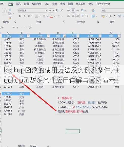Apply the percent style
124x147 pixels.
[x=110, y=16]
